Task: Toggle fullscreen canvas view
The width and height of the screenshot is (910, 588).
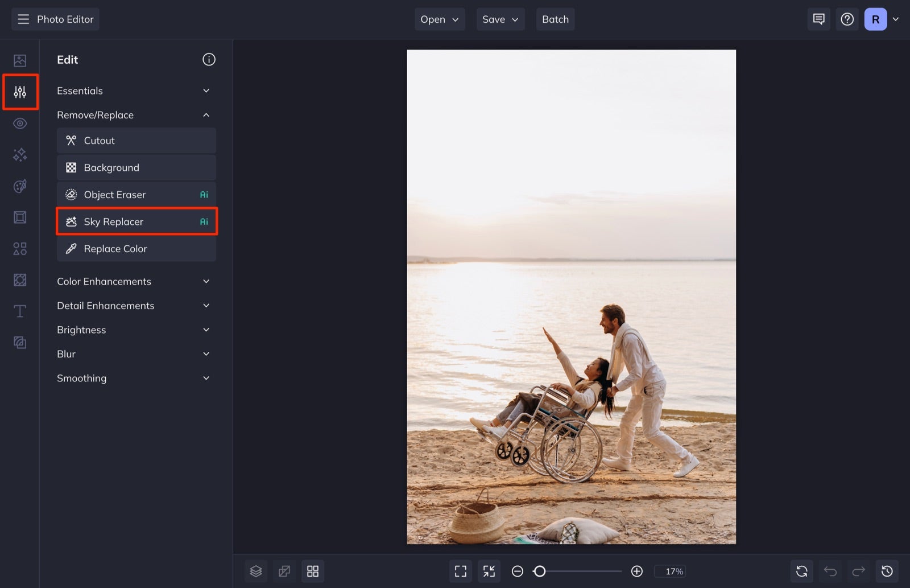Action: (461, 571)
